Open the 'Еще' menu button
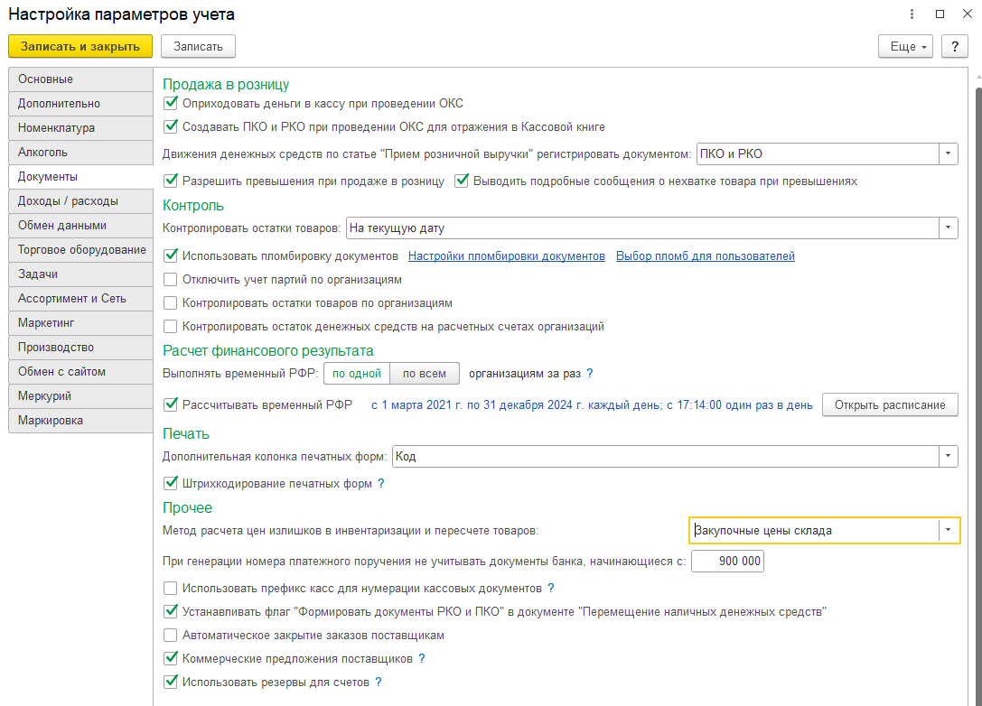 (x=903, y=46)
